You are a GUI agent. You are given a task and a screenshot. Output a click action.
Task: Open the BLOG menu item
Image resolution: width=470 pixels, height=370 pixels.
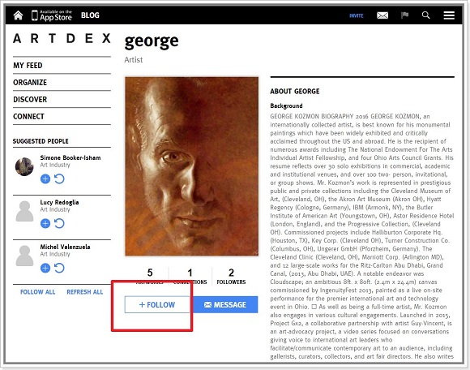[90, 15]
